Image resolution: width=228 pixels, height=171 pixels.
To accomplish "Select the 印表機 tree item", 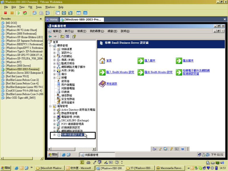I will (65, 92).
